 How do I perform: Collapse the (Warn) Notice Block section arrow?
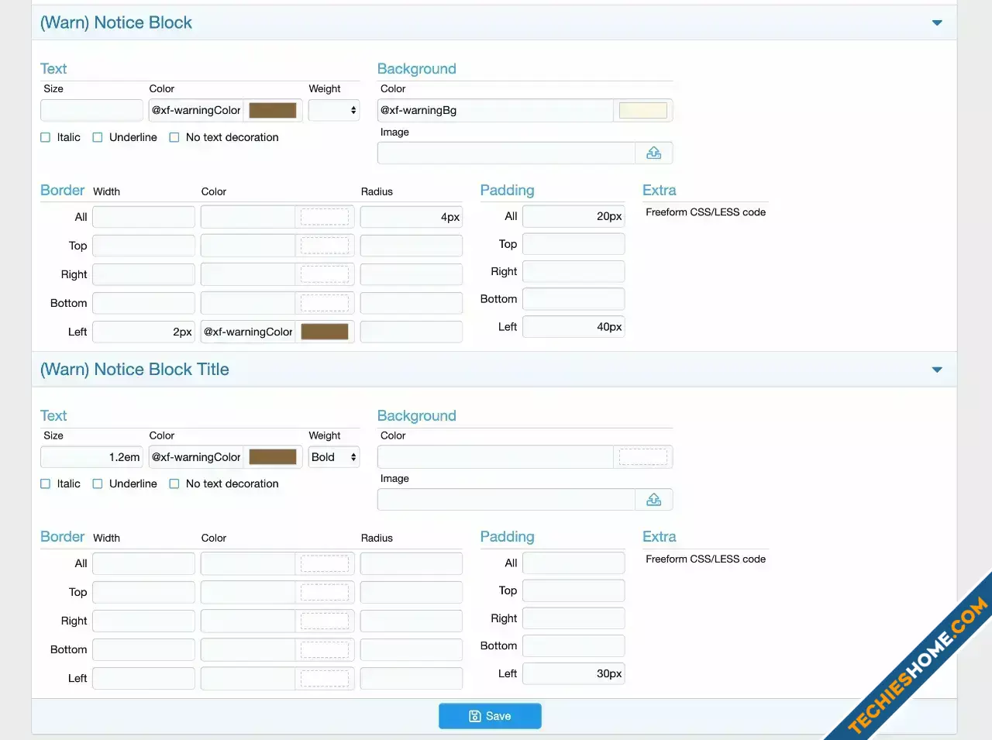(x=937, y=22)
